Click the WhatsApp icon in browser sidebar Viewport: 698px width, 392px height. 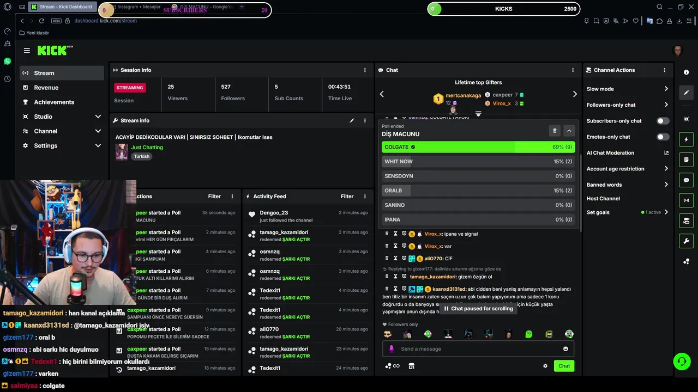coord(7,62)
